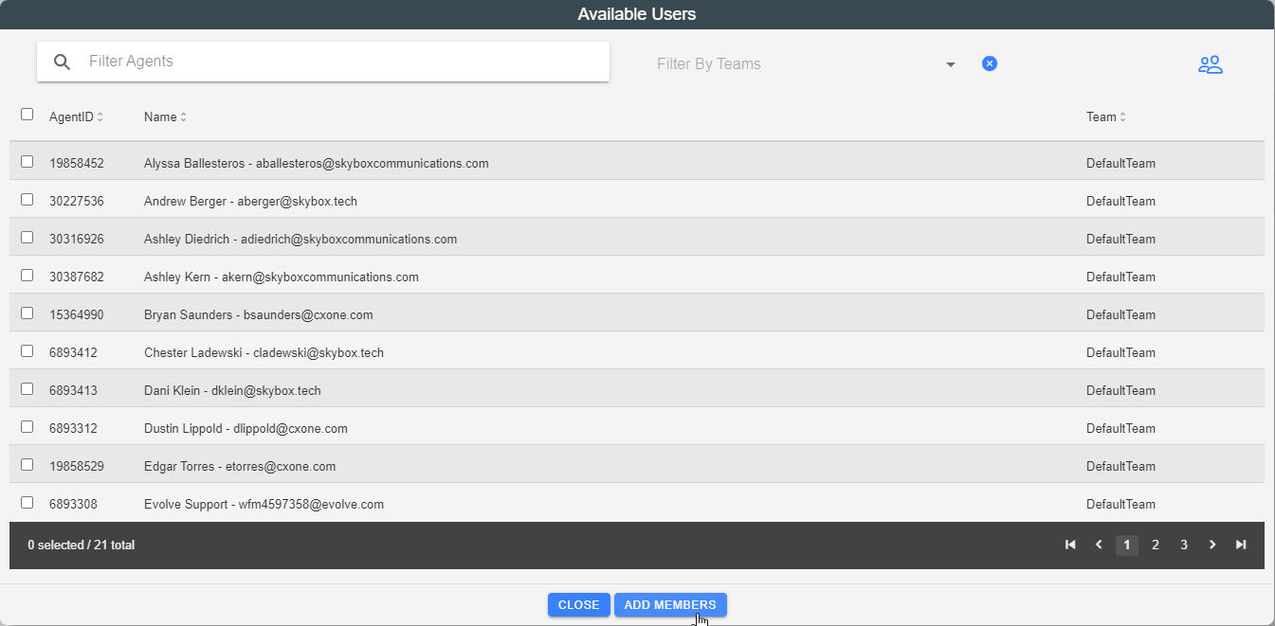
Task: Check the Evolve Support row checkbox
Action: click(27, 503)
